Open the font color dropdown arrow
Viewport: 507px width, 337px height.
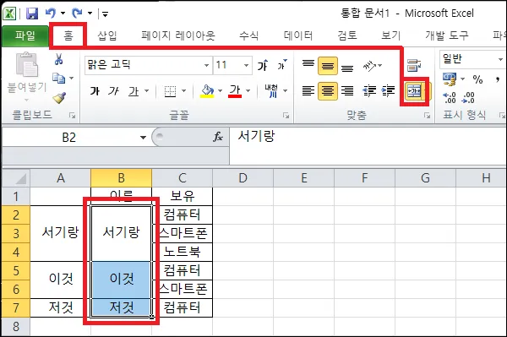point(248,91)
